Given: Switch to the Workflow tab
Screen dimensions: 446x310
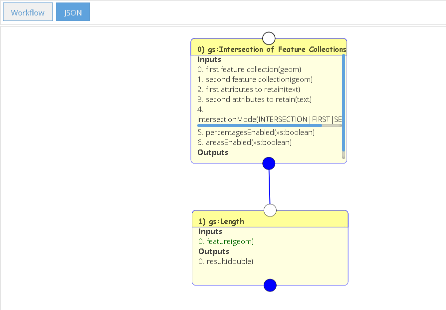Looking at the screenshot, I should coord(28,12).
